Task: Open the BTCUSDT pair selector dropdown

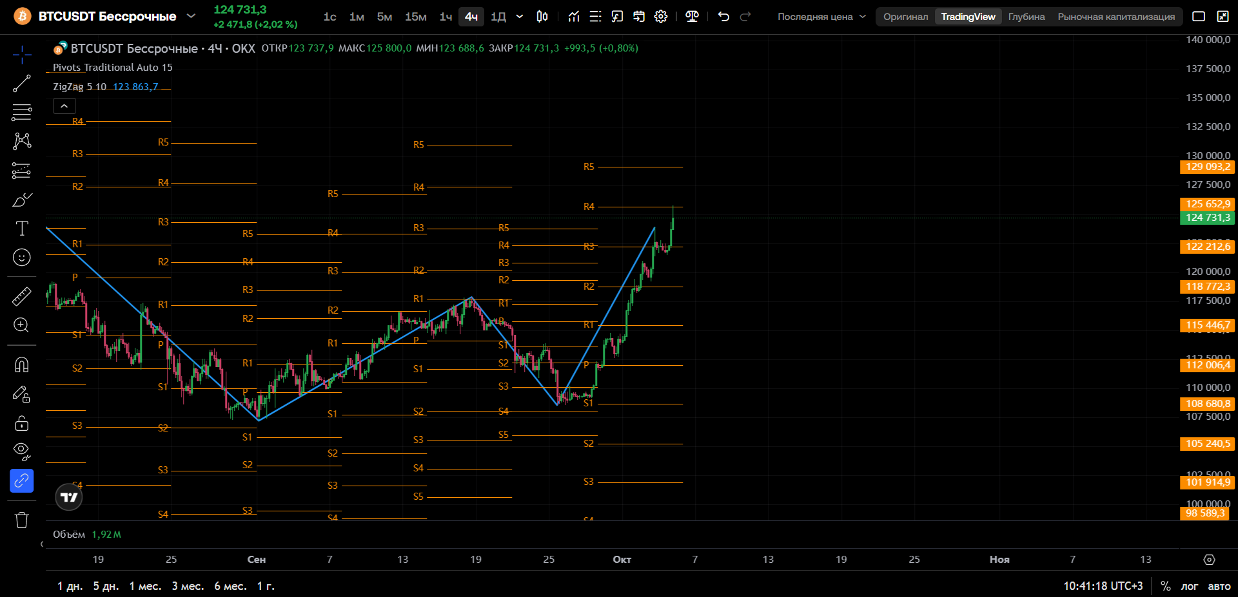Action: click(191, 15)
